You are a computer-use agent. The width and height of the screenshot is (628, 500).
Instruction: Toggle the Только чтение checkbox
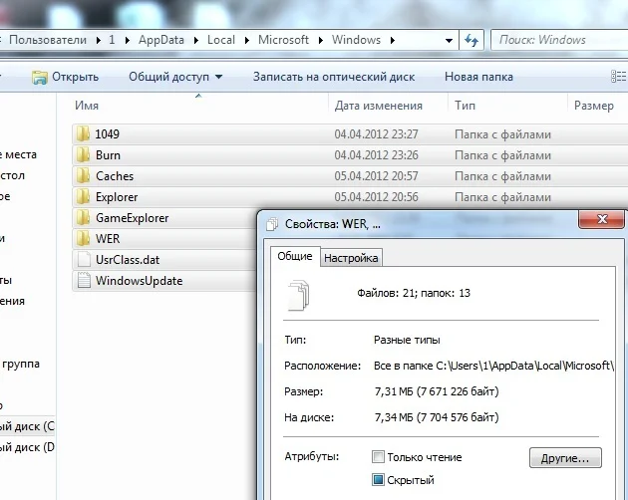pyautogui.click(x=378, y=457)
